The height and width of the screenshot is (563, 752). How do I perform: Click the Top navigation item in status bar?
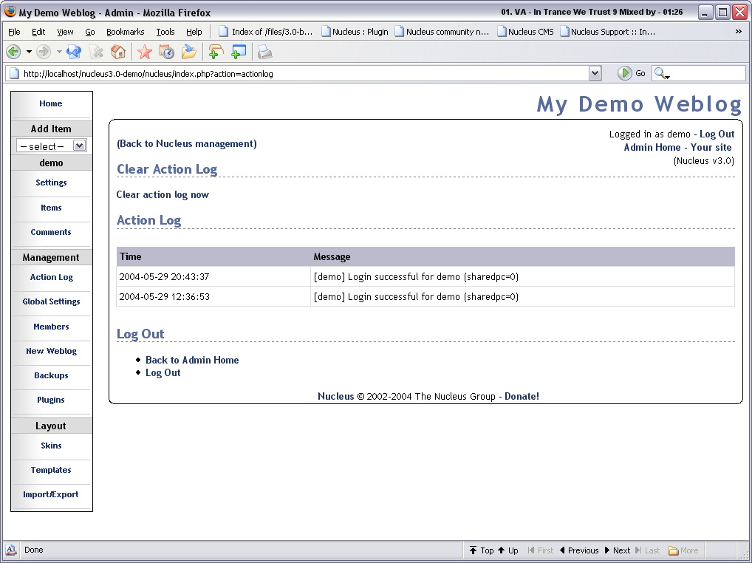coord(482,550)
